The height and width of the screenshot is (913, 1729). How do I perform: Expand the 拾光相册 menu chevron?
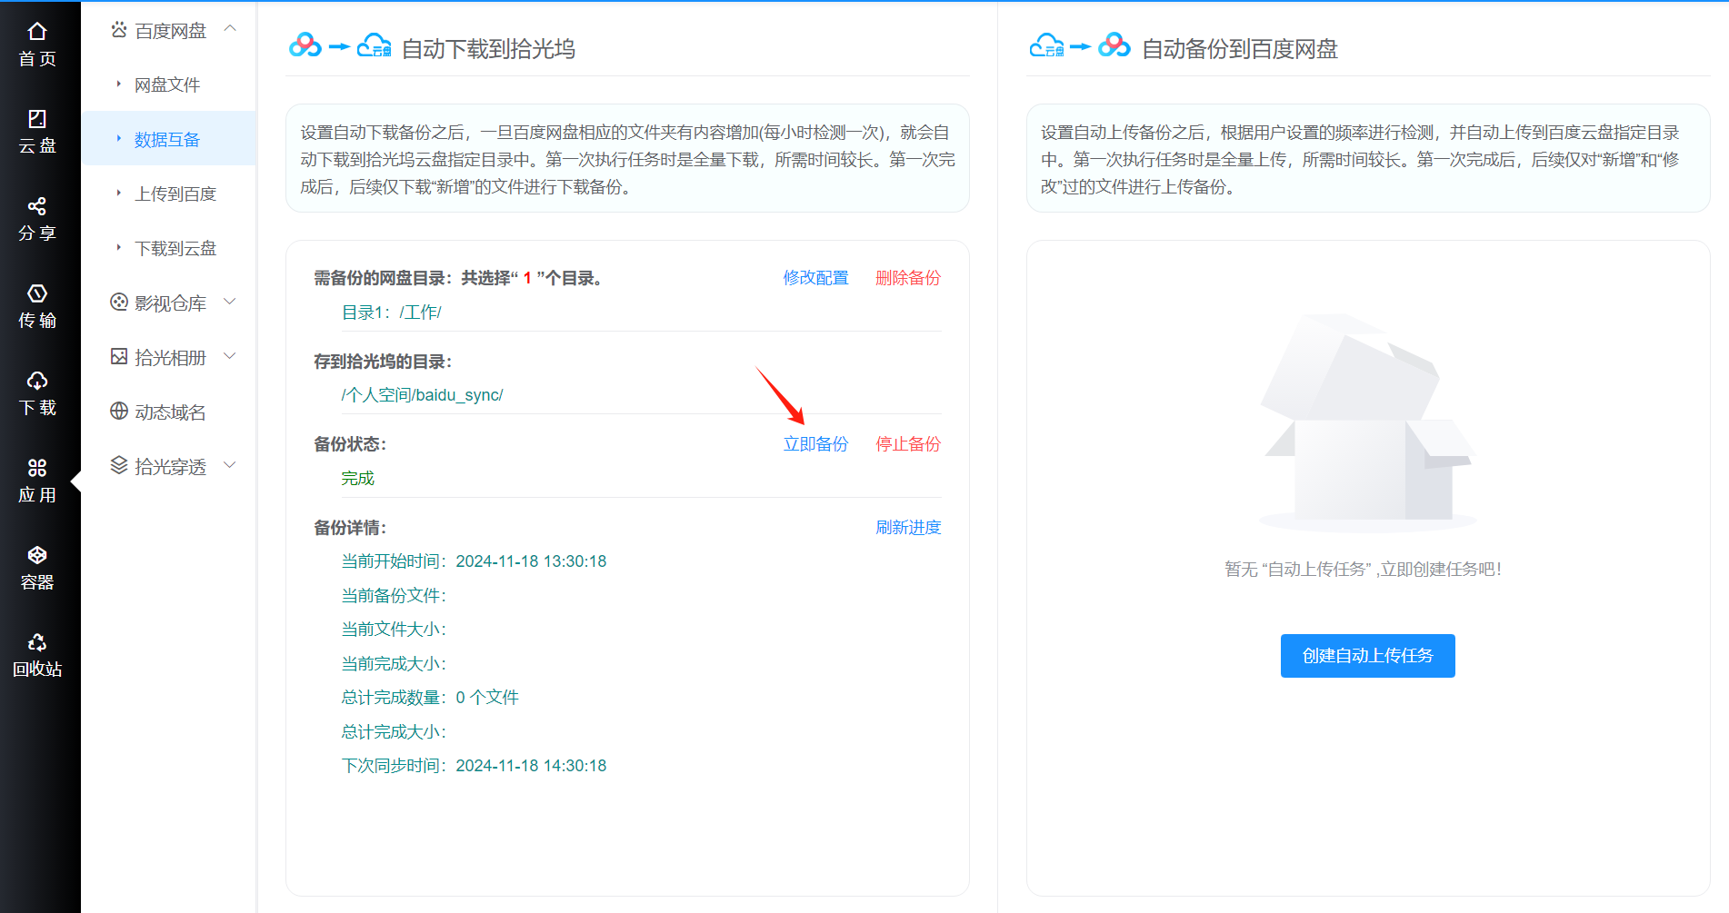coord(230,356)
